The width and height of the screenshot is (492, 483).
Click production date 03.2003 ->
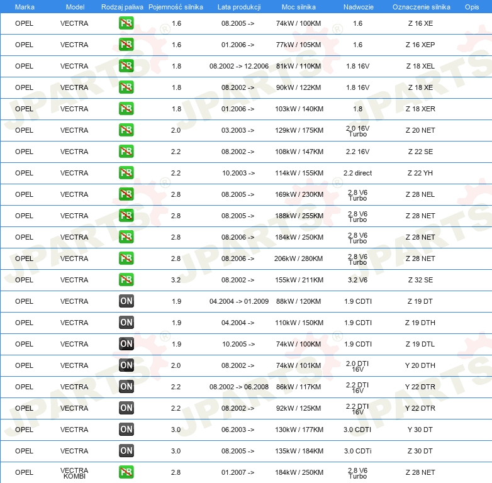[238, 130]
